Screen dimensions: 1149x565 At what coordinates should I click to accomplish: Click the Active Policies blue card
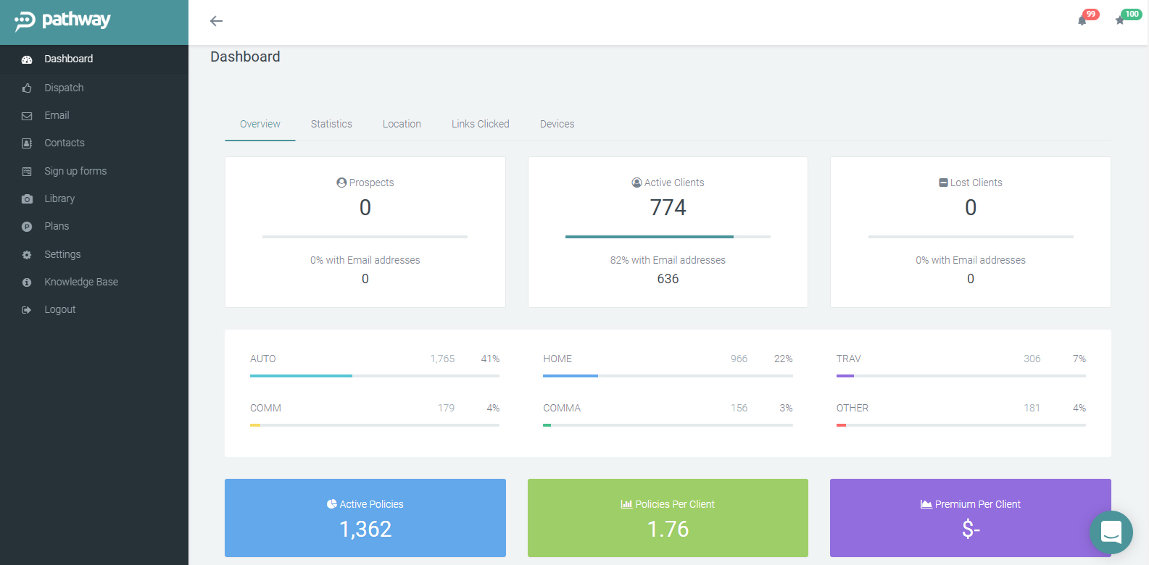point(365,517)
